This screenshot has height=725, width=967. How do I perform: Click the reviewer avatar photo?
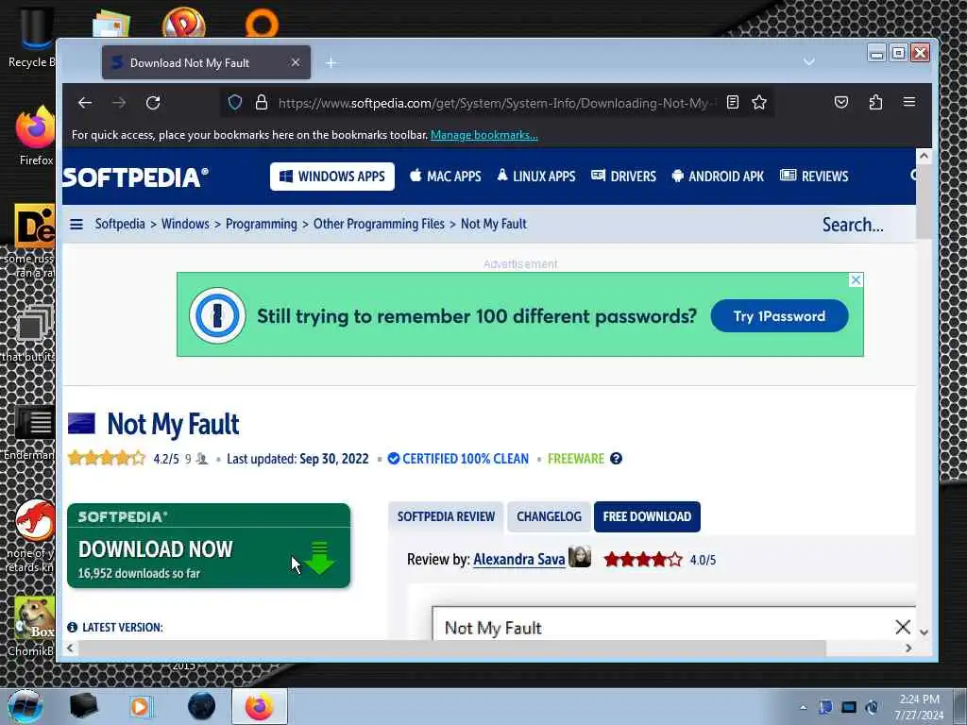tap(580, 557)
